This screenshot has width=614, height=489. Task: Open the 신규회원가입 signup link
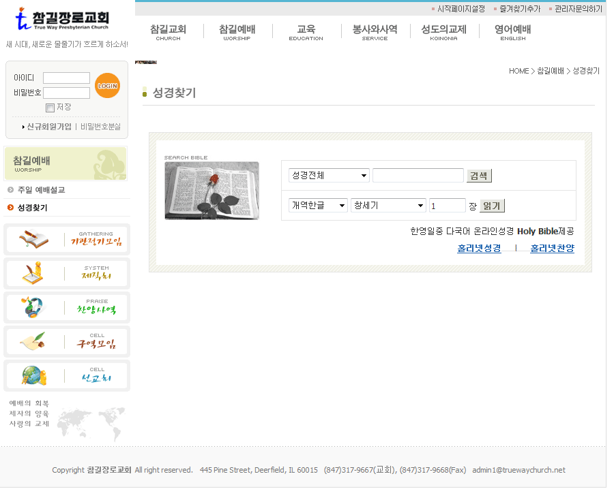tap(49, 127)
